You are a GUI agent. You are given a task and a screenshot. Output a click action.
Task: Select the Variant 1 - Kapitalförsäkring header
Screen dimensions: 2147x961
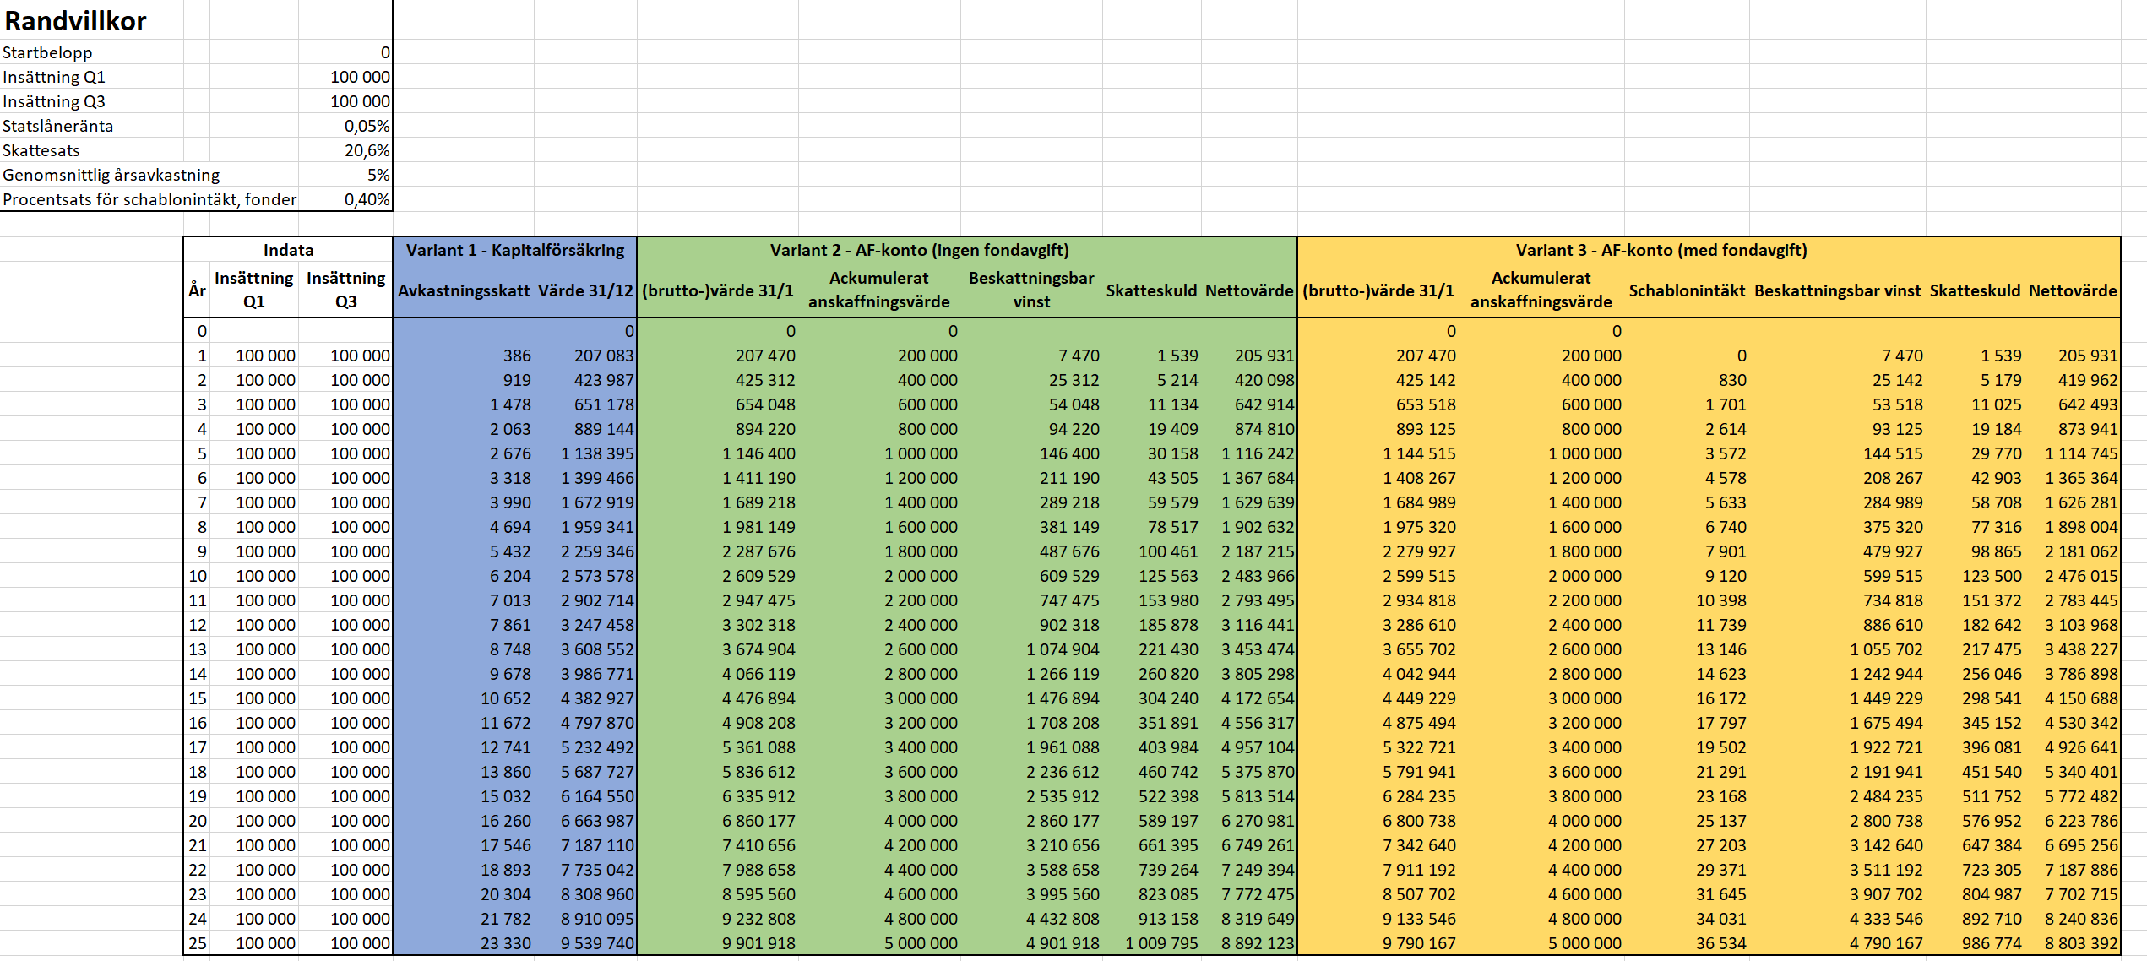coord(514,250)
